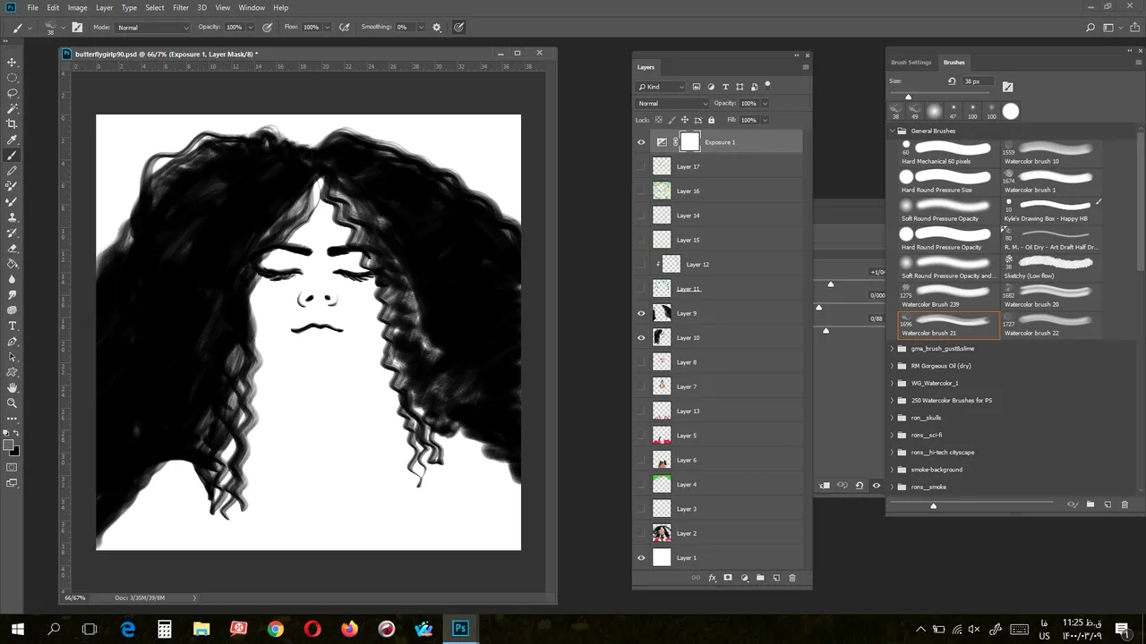Image resolution: width=1146 pixels, height=644 pixels.
Task: Show Layer 17 by its visibility box
Action: coord(641,166)
